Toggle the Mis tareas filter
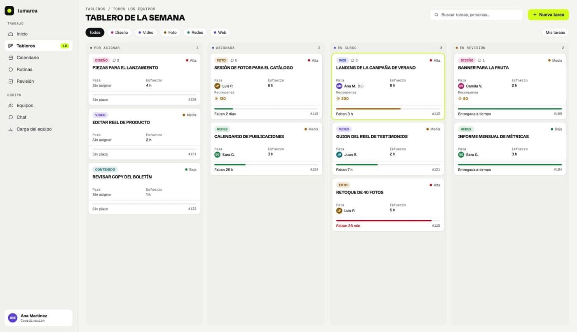577x332 pixels. (555, 33)
